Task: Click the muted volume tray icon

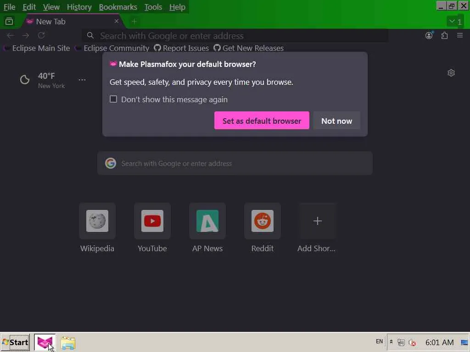Action: 412,342
